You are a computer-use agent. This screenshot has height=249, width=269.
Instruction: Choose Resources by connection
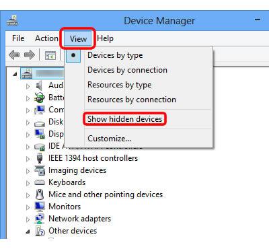click(x=132, y=100)
